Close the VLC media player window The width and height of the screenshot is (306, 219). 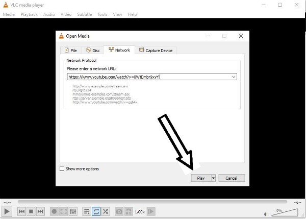296,5
